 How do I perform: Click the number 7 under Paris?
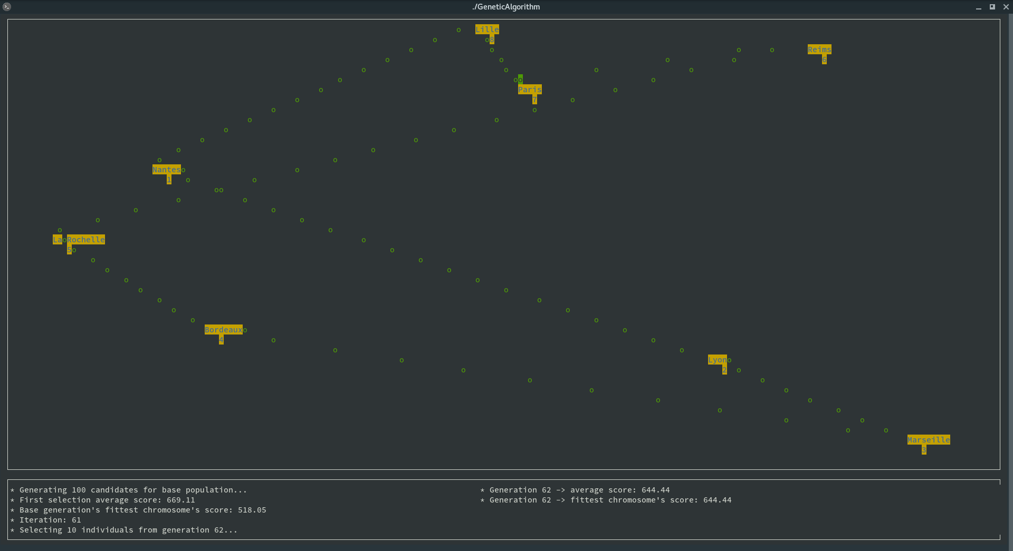pyautogui.click(x=534, y=100)
